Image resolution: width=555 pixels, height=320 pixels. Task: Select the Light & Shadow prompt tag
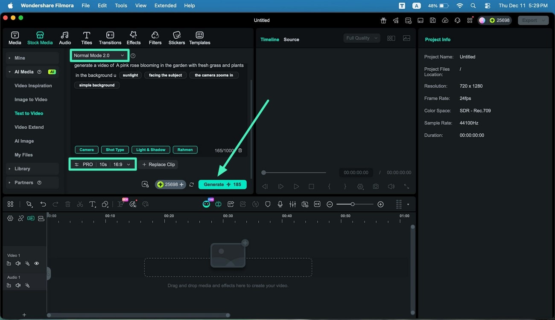pos(151,150)
